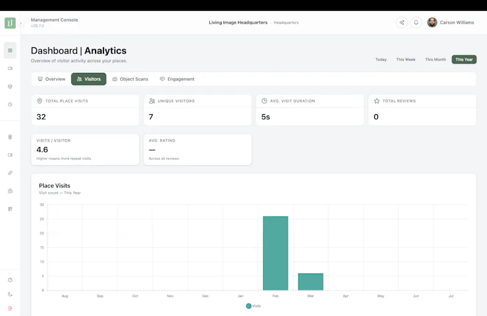Click the Total Place Visits pin icon

tap(40, 101)
